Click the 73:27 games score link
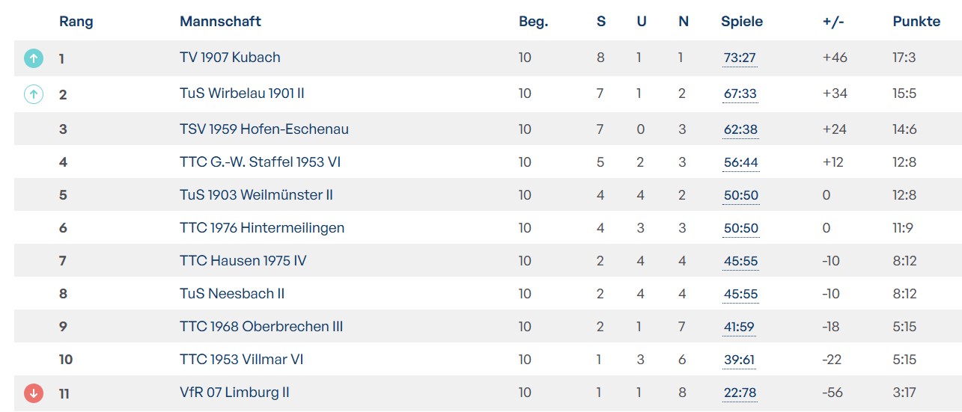Image resolution: width=962 pixels, height=412 pixels. click(x=740, y=58)
